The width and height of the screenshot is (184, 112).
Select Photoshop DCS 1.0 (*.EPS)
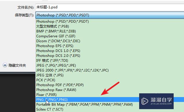coord(110,51)
